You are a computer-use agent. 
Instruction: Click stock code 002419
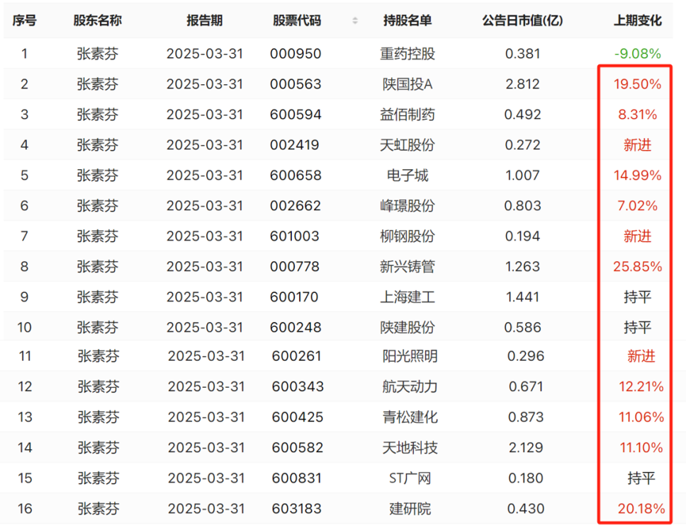294,144
